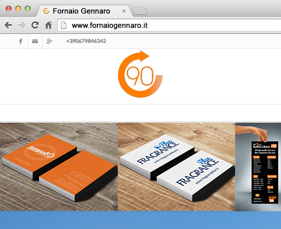This screenshot has height=229, width=281.
Task: Select the Fornaio Gennaro tab
Action: point(84,11)
